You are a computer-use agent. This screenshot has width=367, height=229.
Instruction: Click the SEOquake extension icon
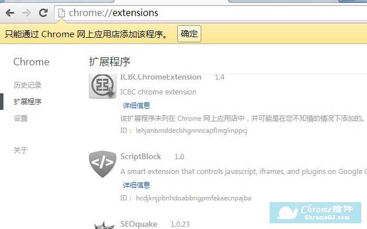[x=104, y=225]
